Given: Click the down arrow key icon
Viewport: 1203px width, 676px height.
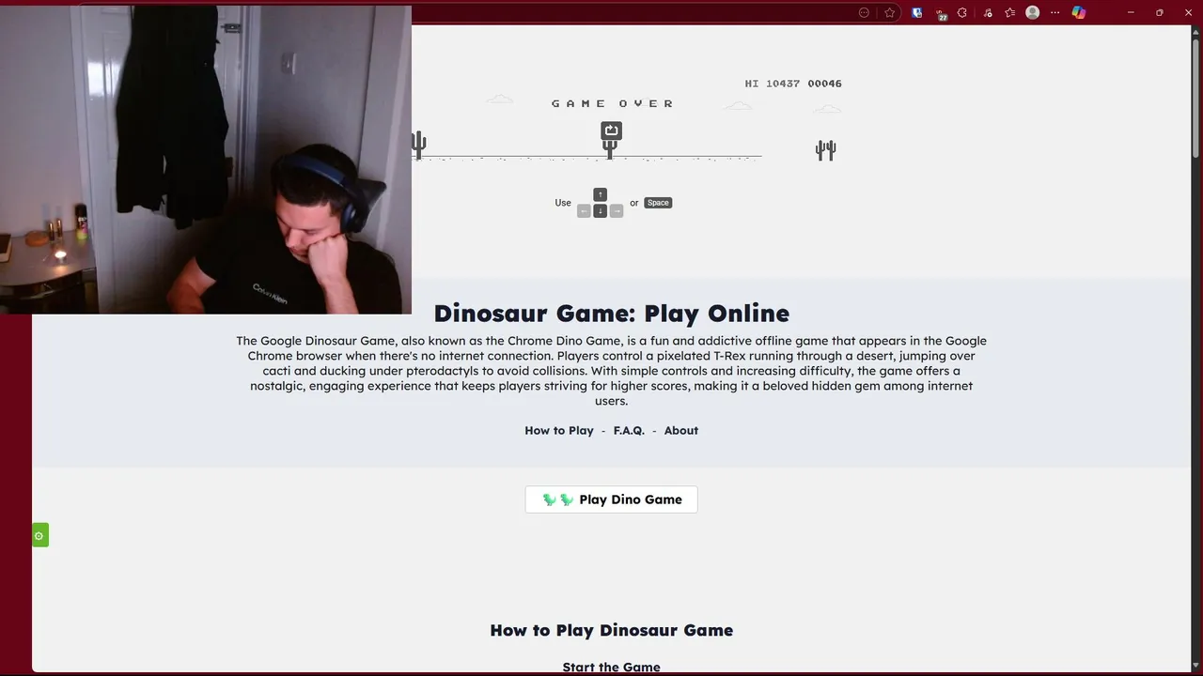Looking at the screenshot, I should coord(600,211).
